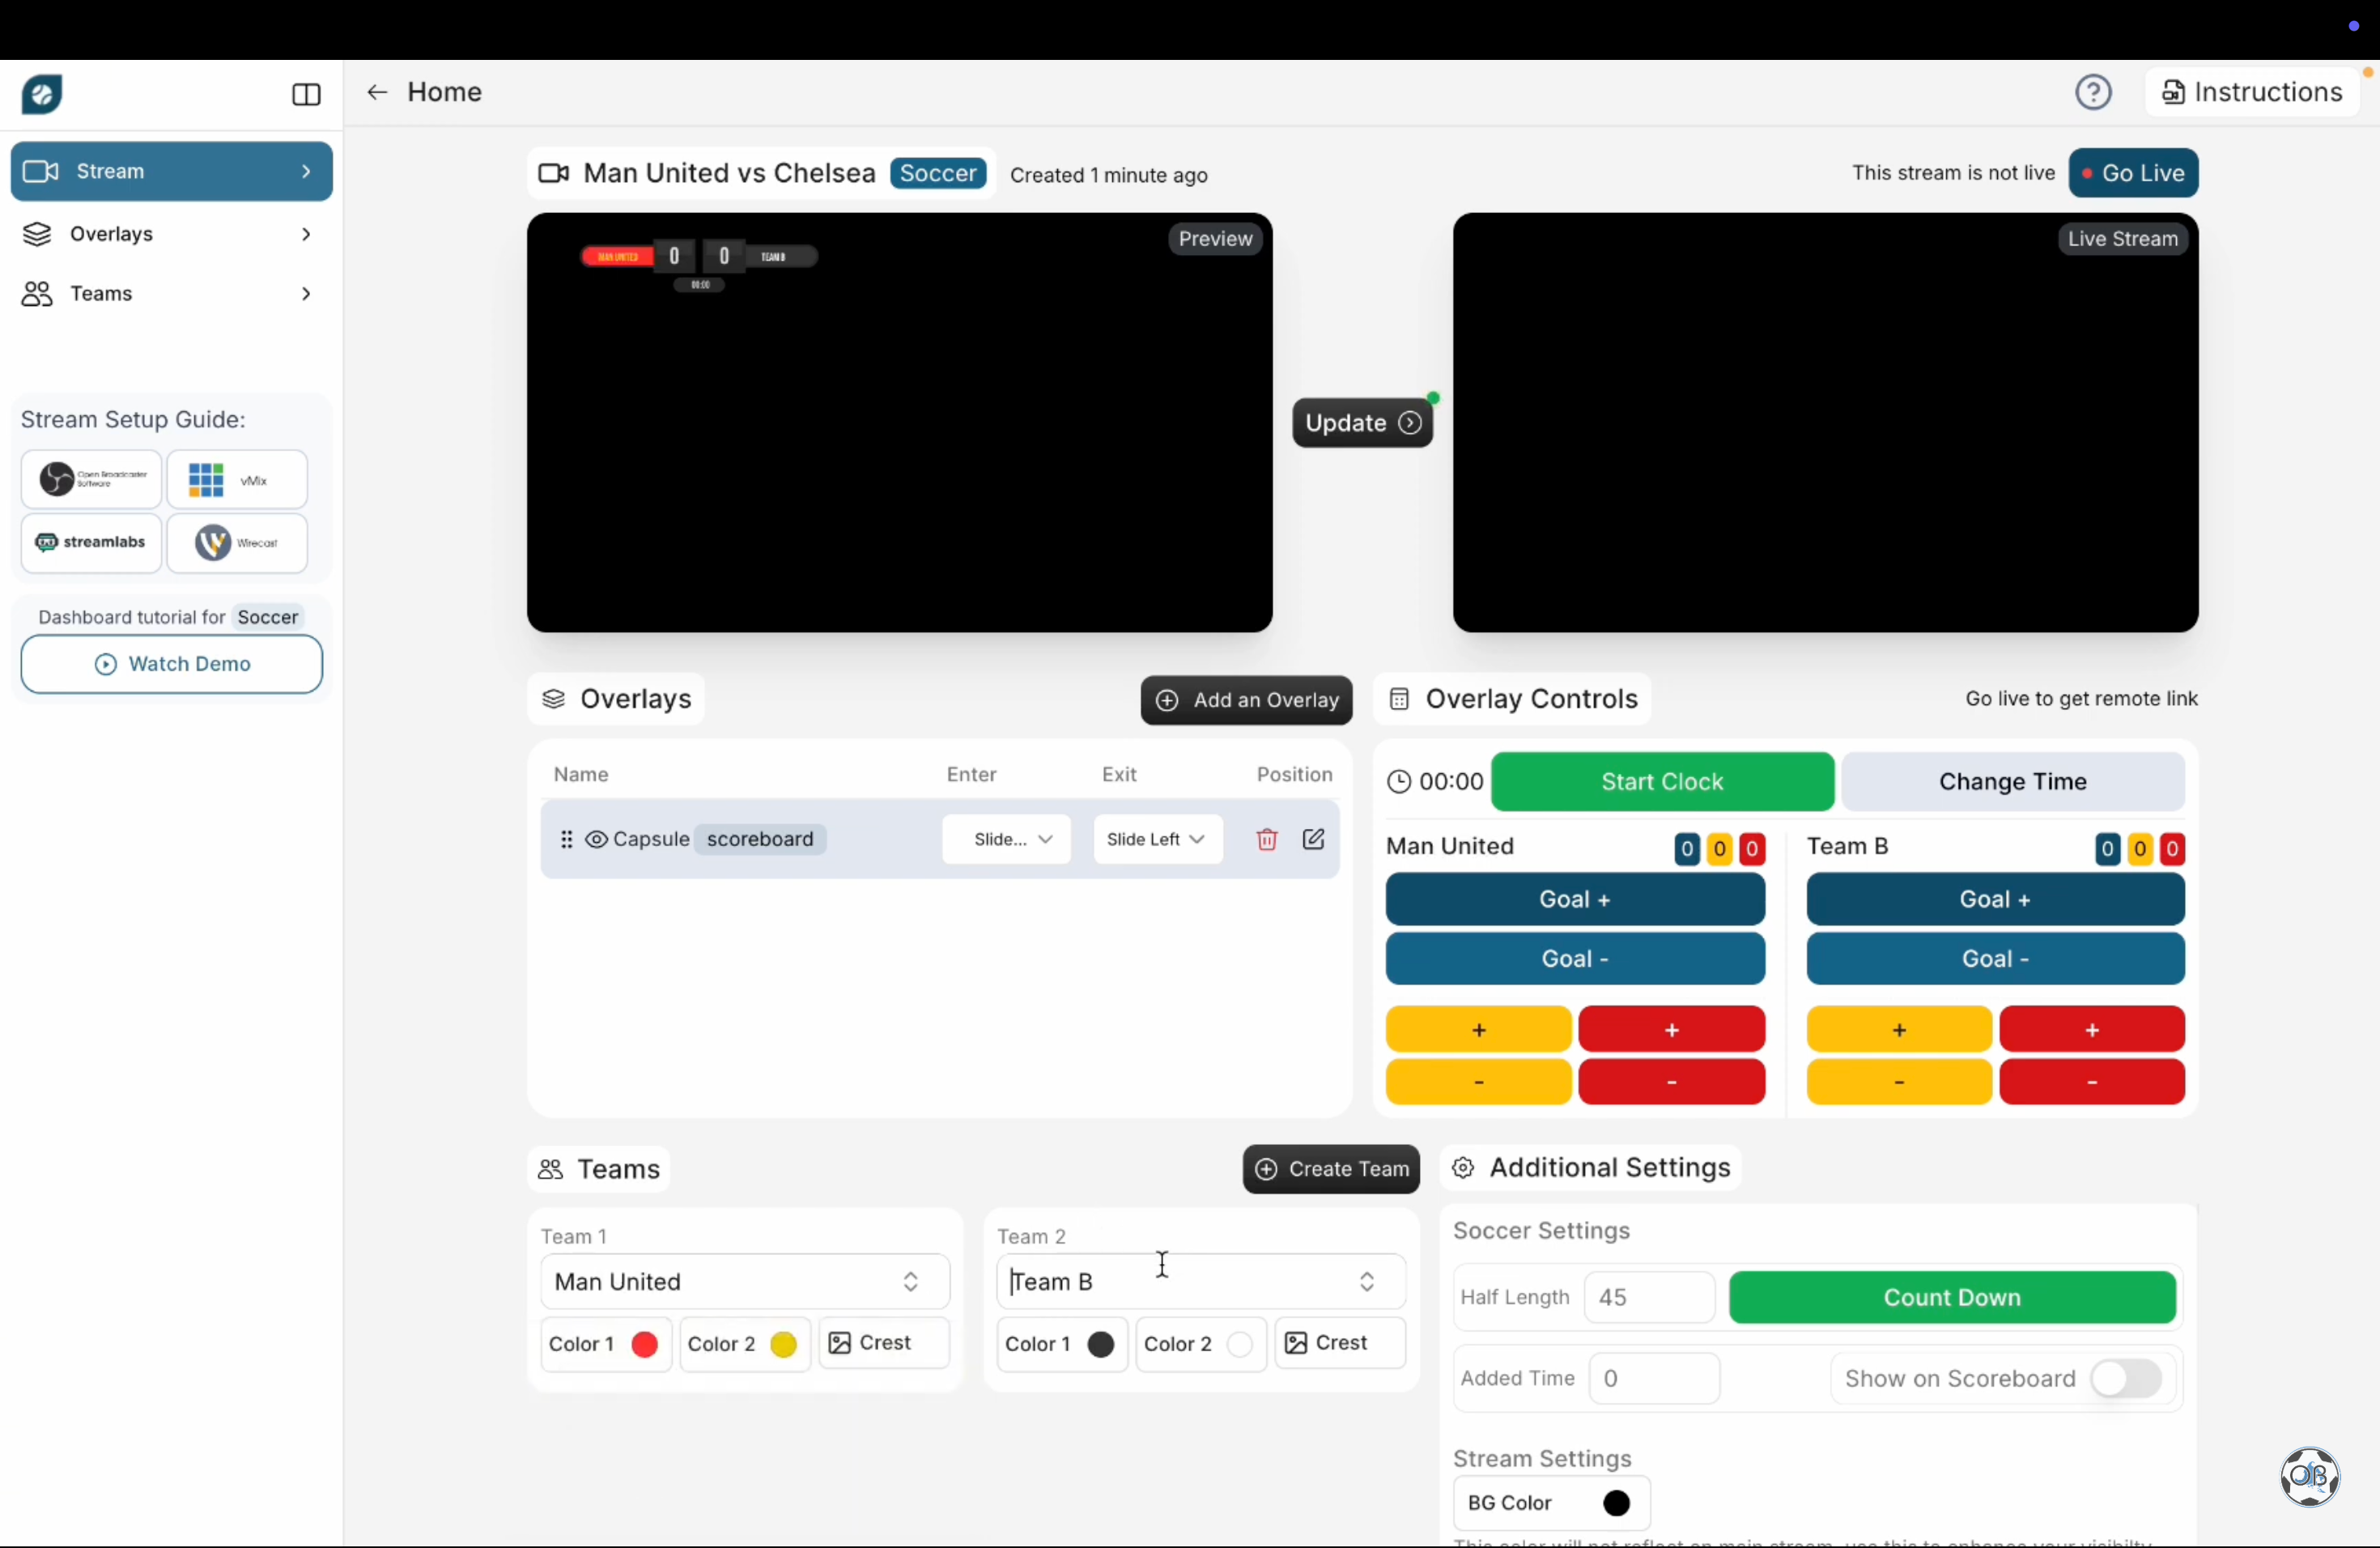
Task: Change the BG Color black swatch
Action: [1617, 1504]
